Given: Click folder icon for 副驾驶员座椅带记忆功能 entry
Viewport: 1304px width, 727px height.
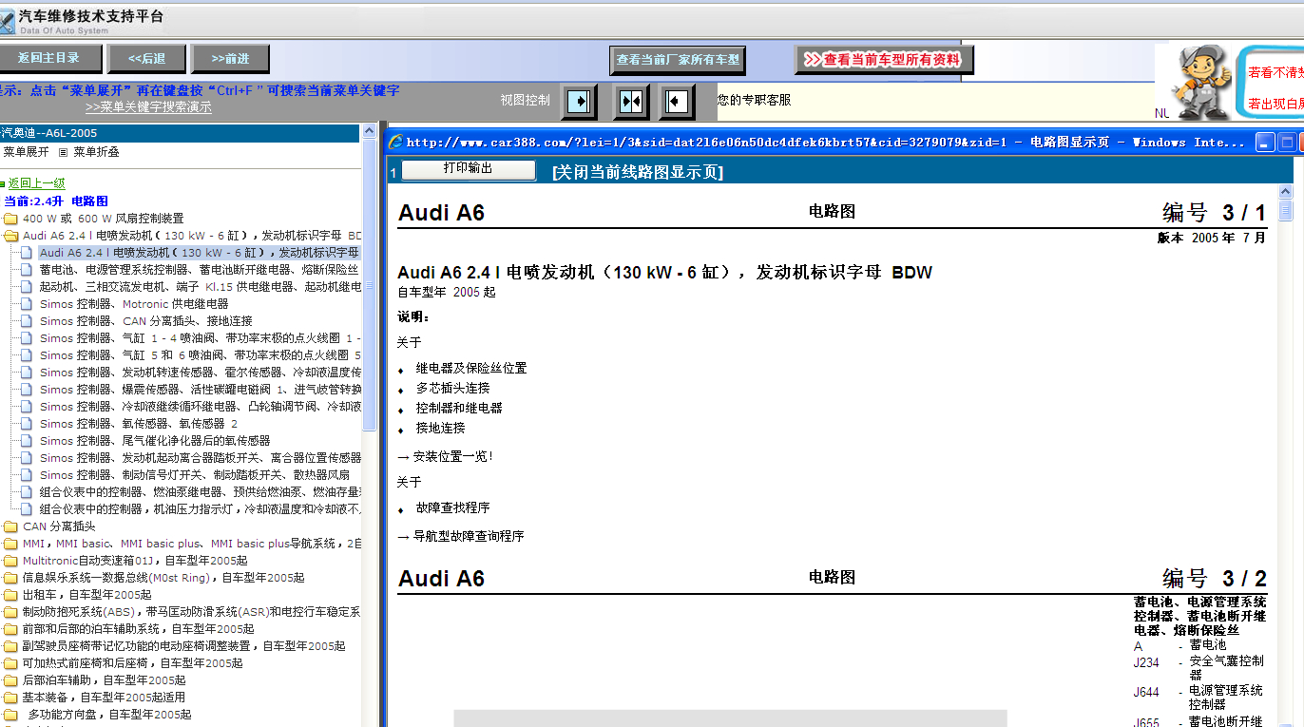Looking at the screenshot, I should (10, 646).
